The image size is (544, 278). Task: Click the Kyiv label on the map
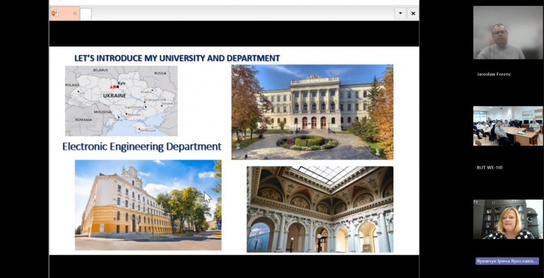point(121,83)
